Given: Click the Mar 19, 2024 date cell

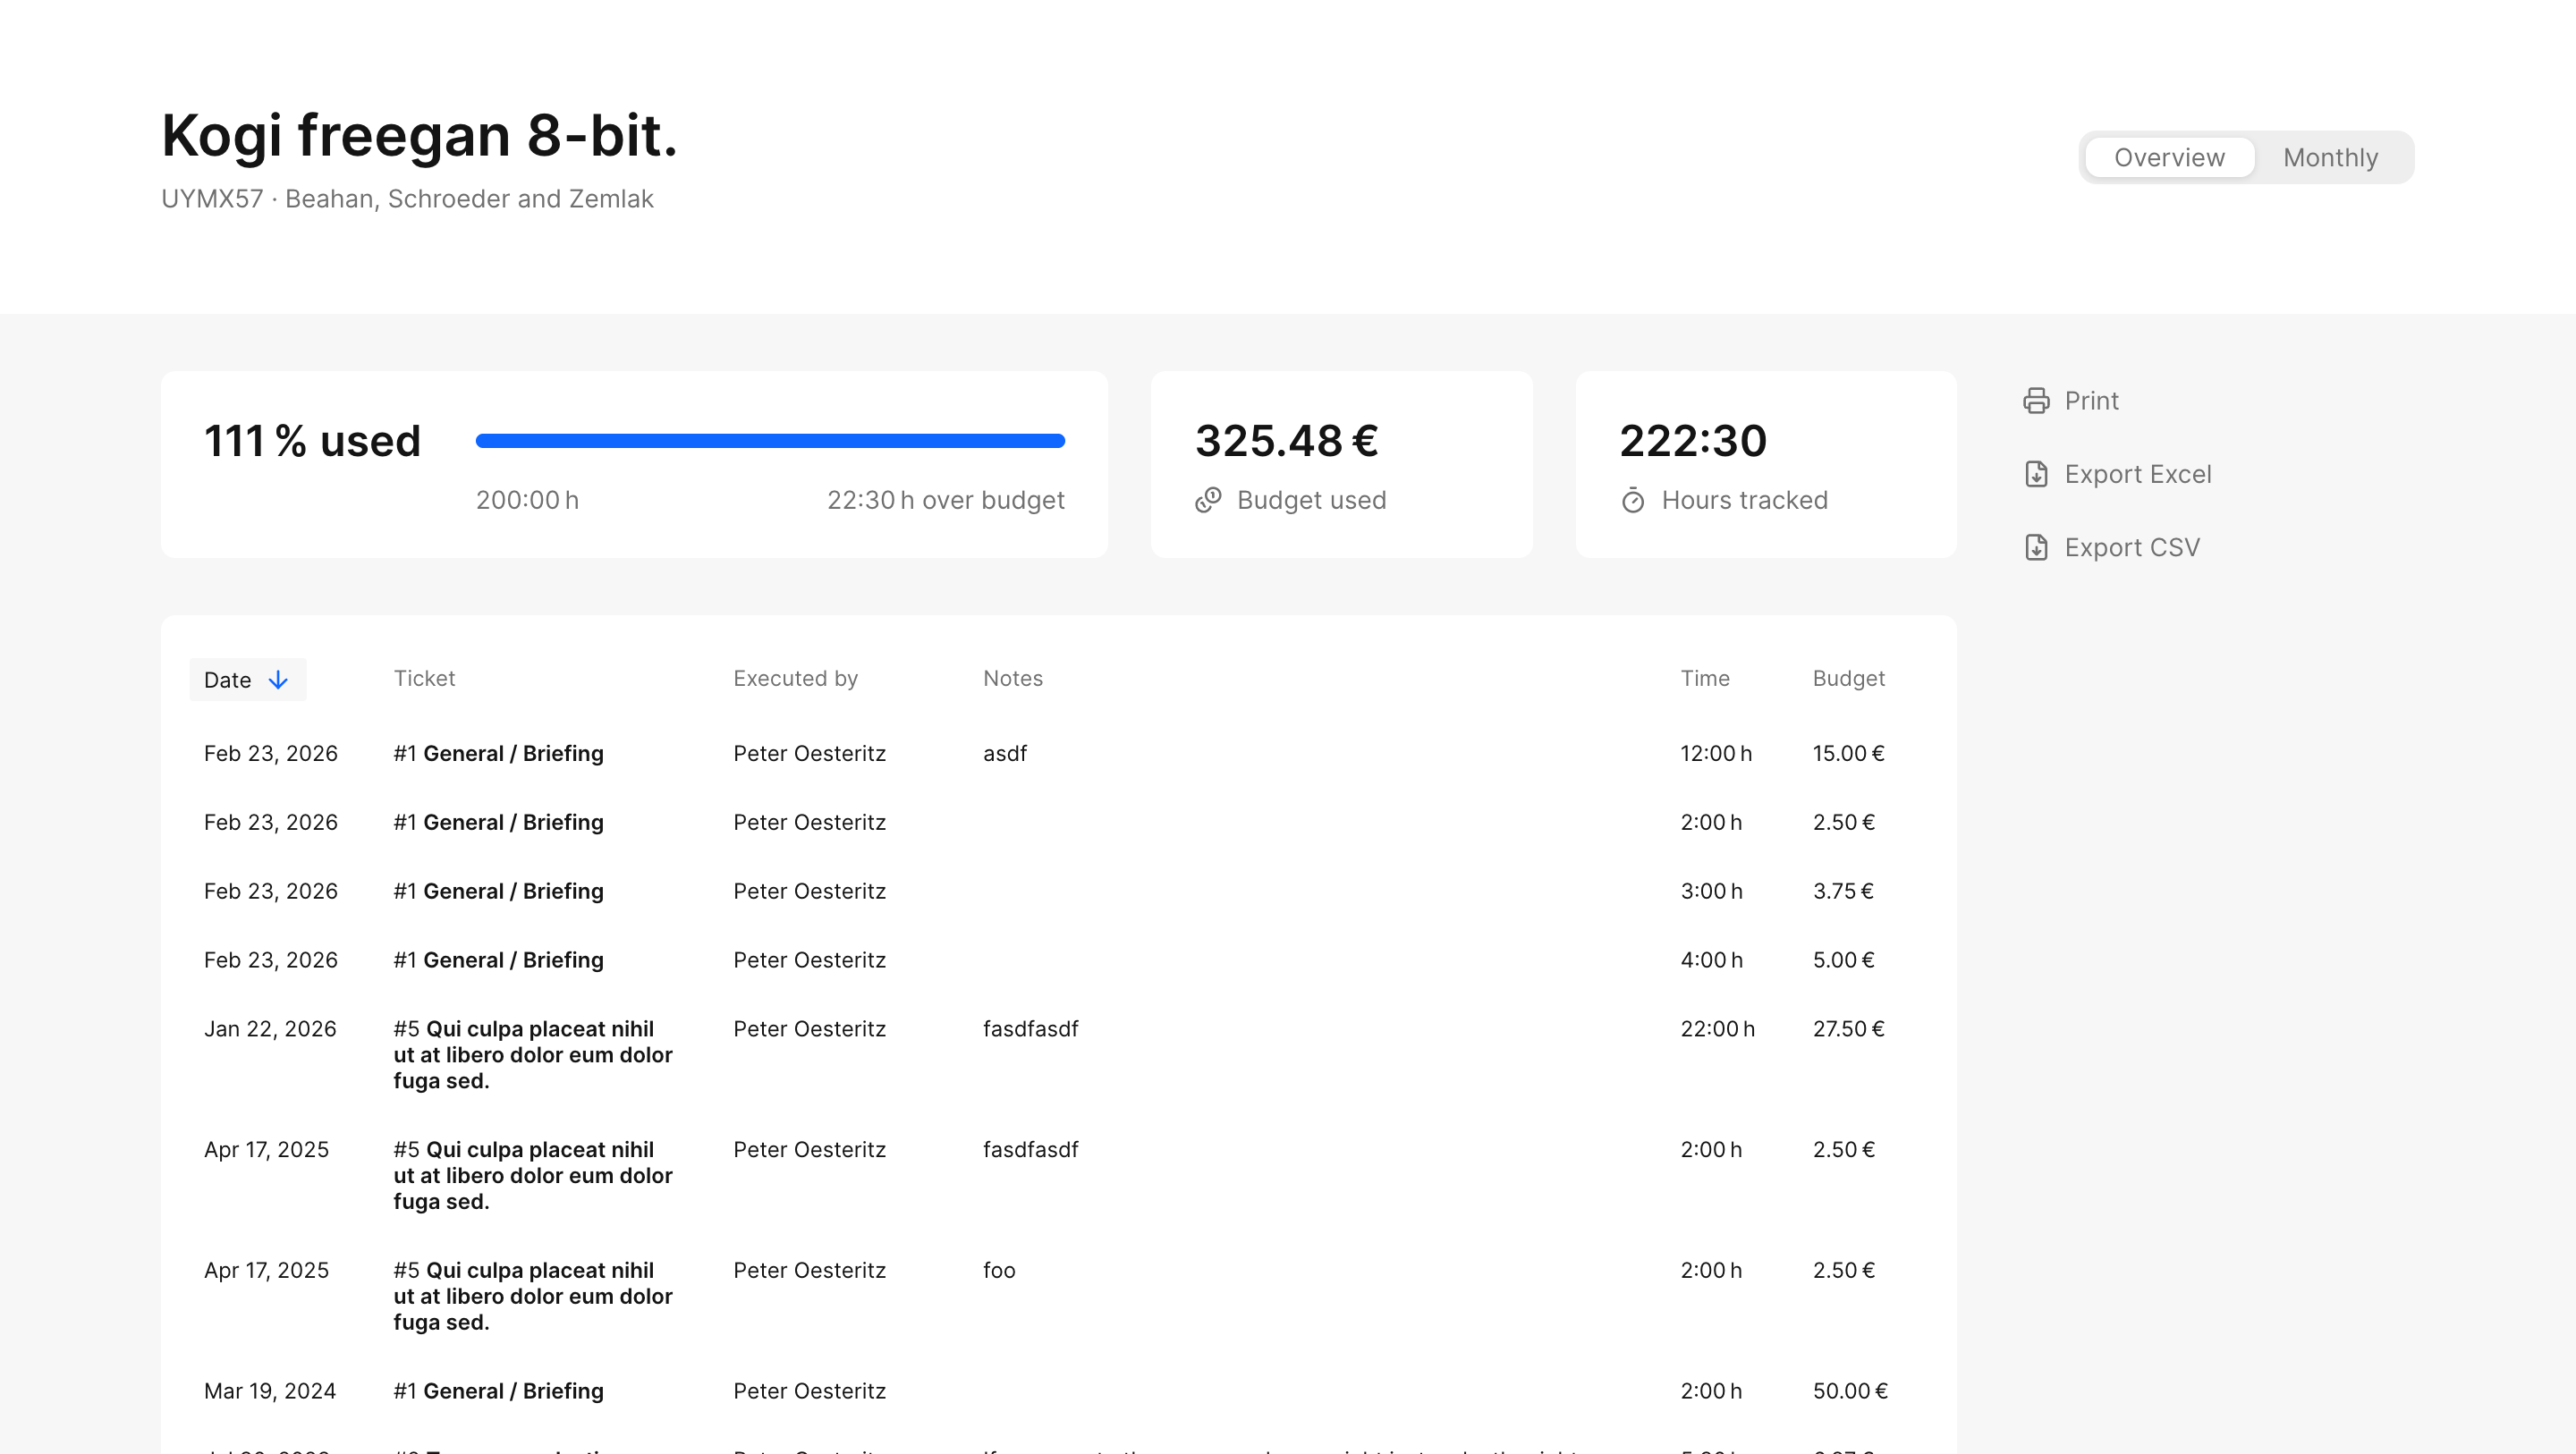Looking at the screenshot, I should tap(270, 1391).
